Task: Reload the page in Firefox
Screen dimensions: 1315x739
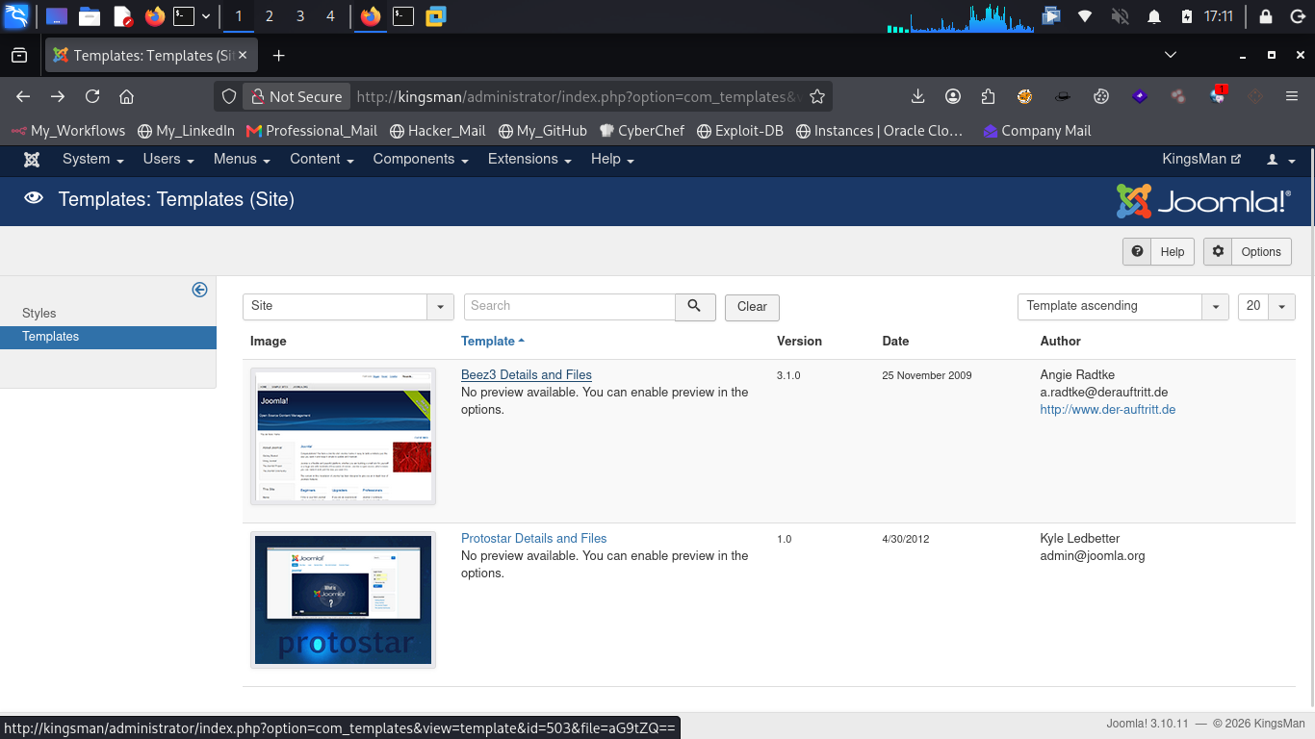Action: pos(92,96)
